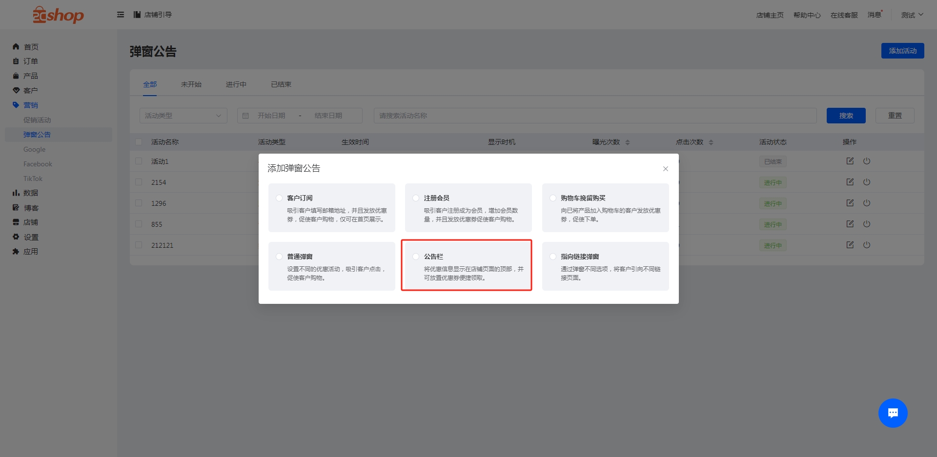Open 促销活动 in the sidebar menu

click(37, 120)
